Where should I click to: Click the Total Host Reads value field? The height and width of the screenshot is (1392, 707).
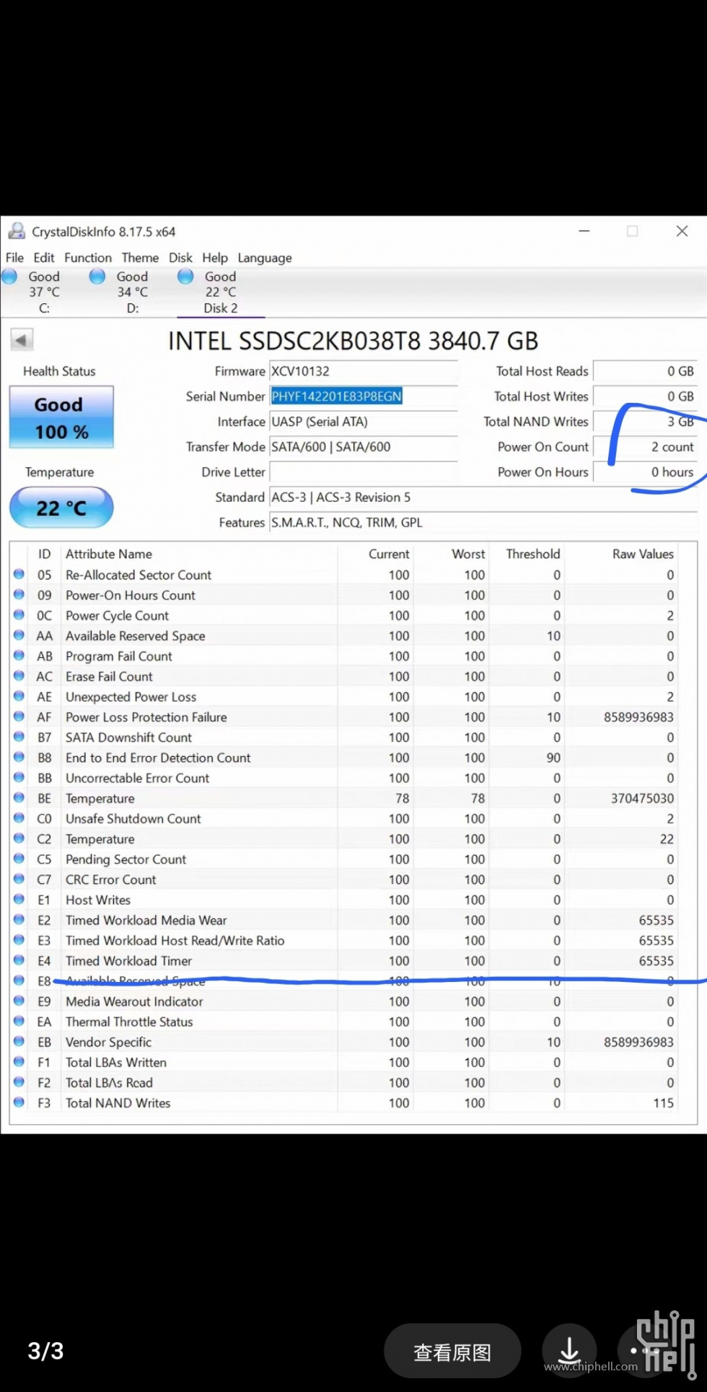coord(645,371)
